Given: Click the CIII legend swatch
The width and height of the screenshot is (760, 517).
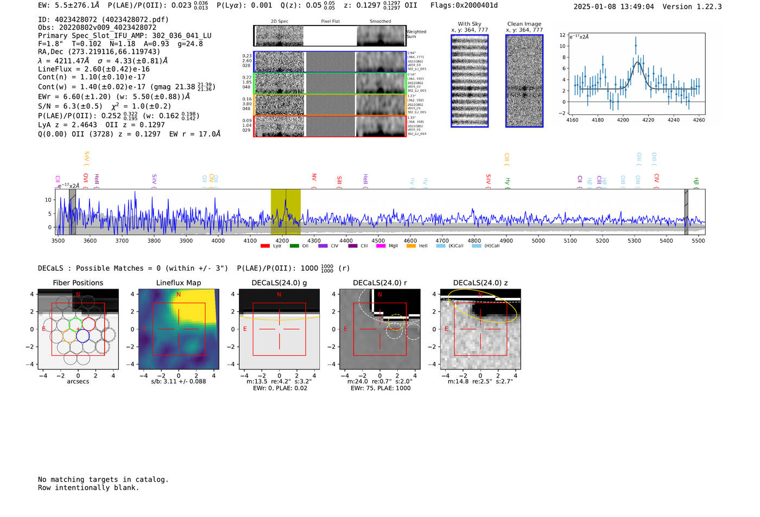Looking at the screenshot, I should click(x=353, y=246).
